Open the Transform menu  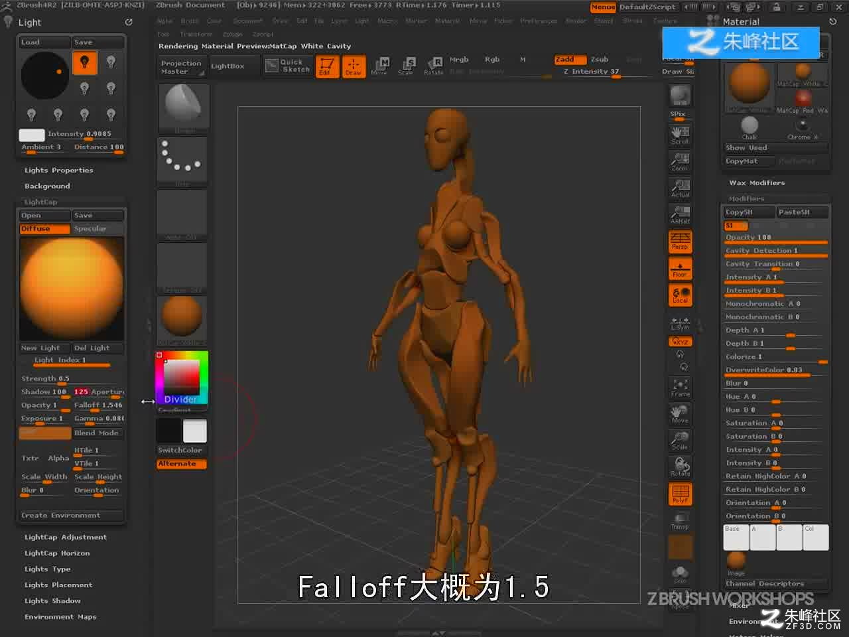click(196, 34)
